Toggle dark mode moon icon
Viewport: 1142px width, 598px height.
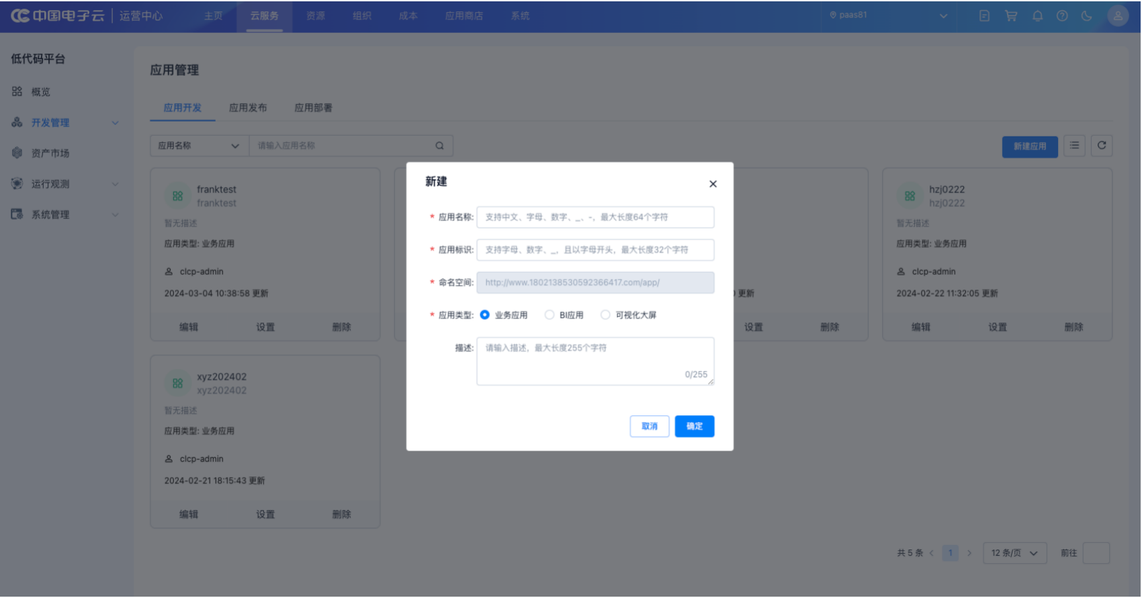click(x=1087, y=15)
